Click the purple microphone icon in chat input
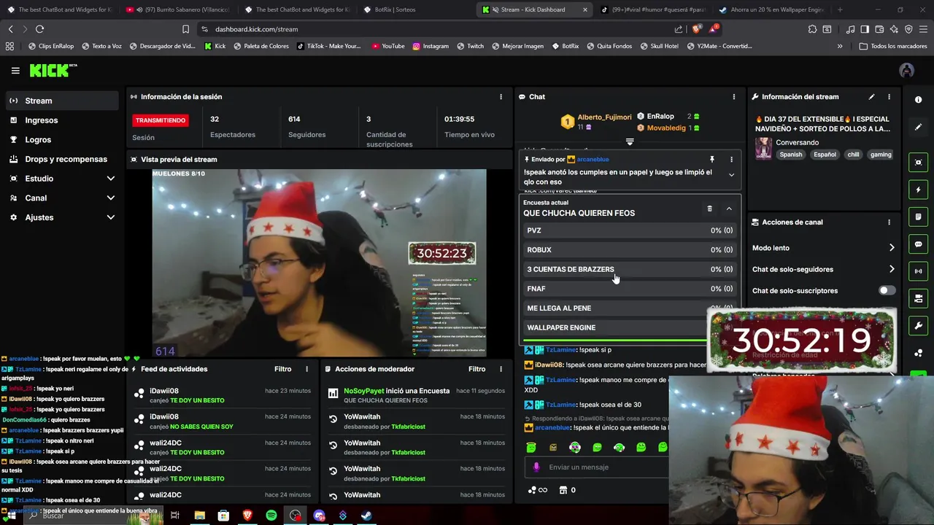 pyautogui.click(x=536, y=467)
